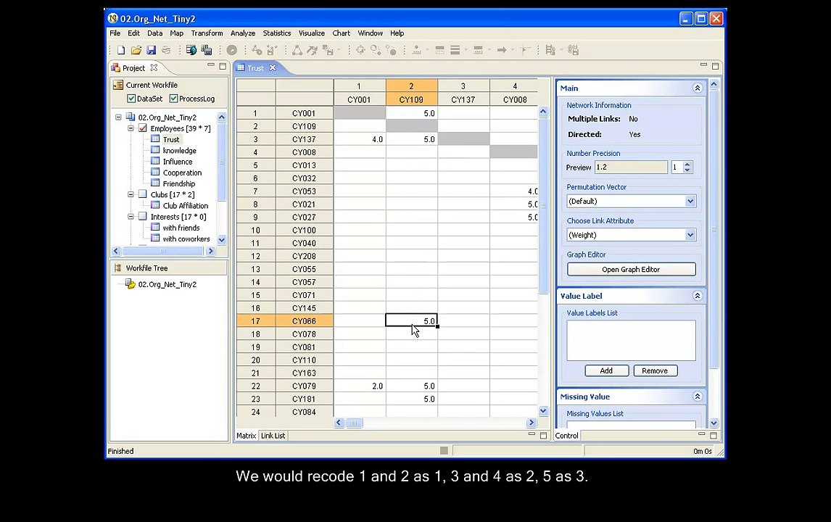Click the Current Workfile icon
Image resolution: width=831 pixels, height=522 pixels.
[118, 85]
